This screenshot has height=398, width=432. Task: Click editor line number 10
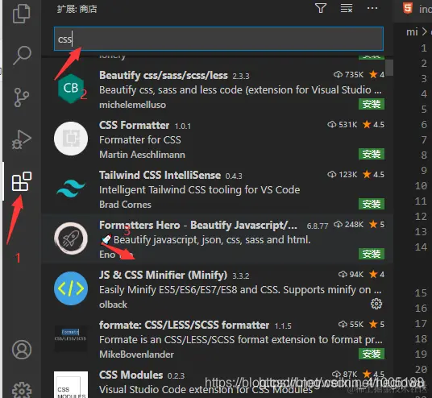pyautogui.click(x=421, y=185)
